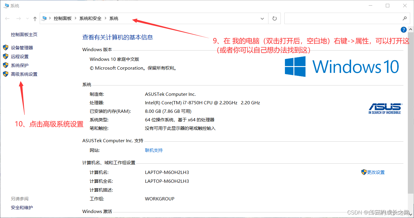Click the 另请参阅 label
Screen dimensions: 414x218
click(x=20, y=199)
